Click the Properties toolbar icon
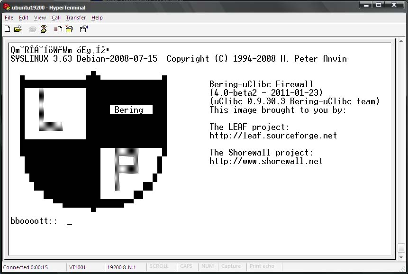 coord(84,29)
